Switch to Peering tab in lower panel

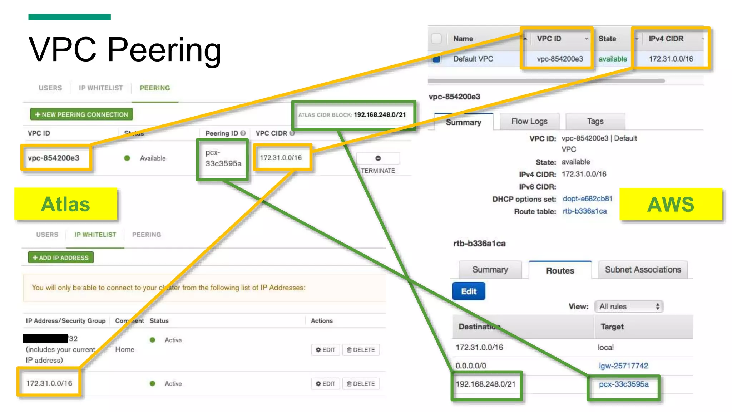tap(147, 235)
